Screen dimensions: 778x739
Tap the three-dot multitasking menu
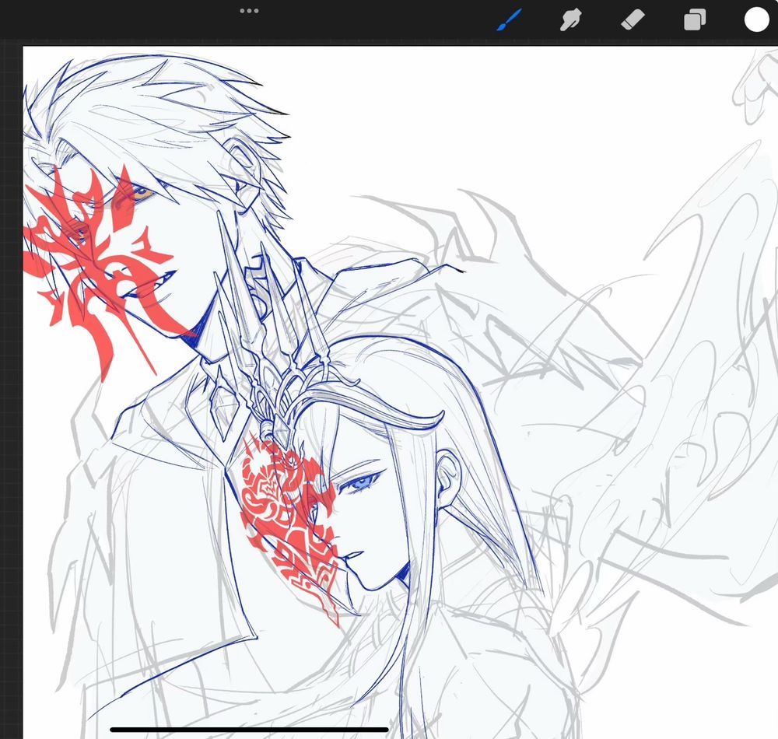tap(249, 11)
